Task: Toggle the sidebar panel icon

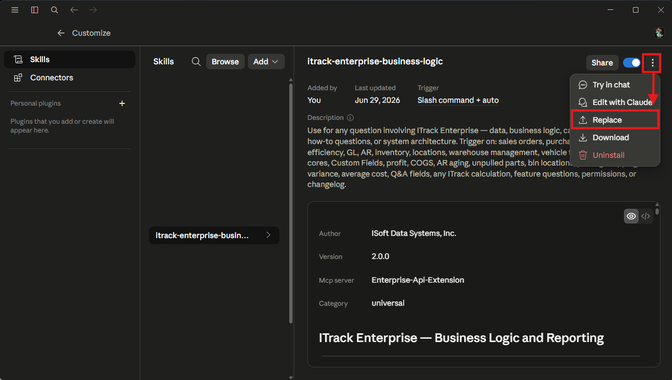Action: 35,10
